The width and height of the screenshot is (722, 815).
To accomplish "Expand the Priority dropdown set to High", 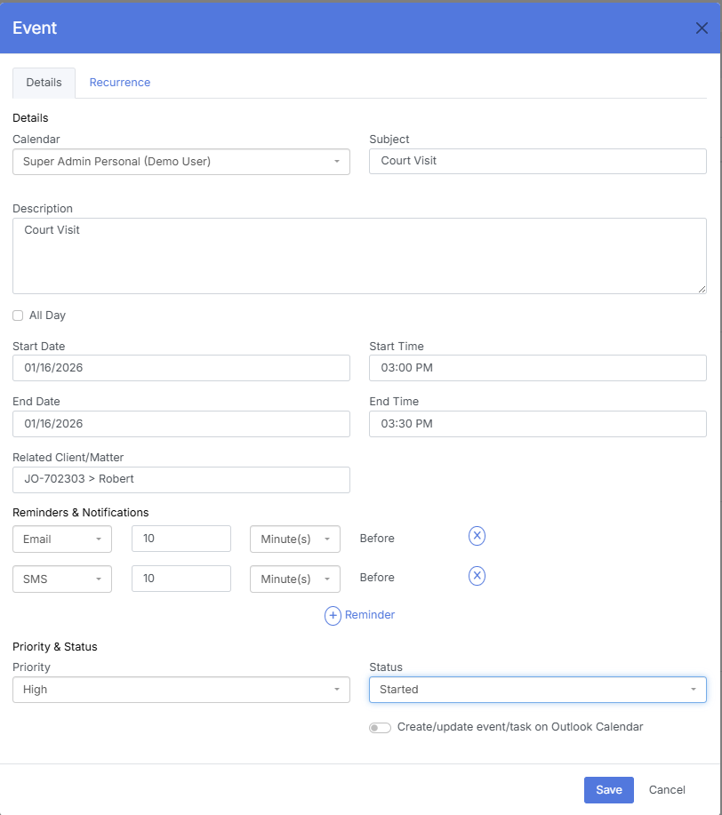I will point(181,690).
